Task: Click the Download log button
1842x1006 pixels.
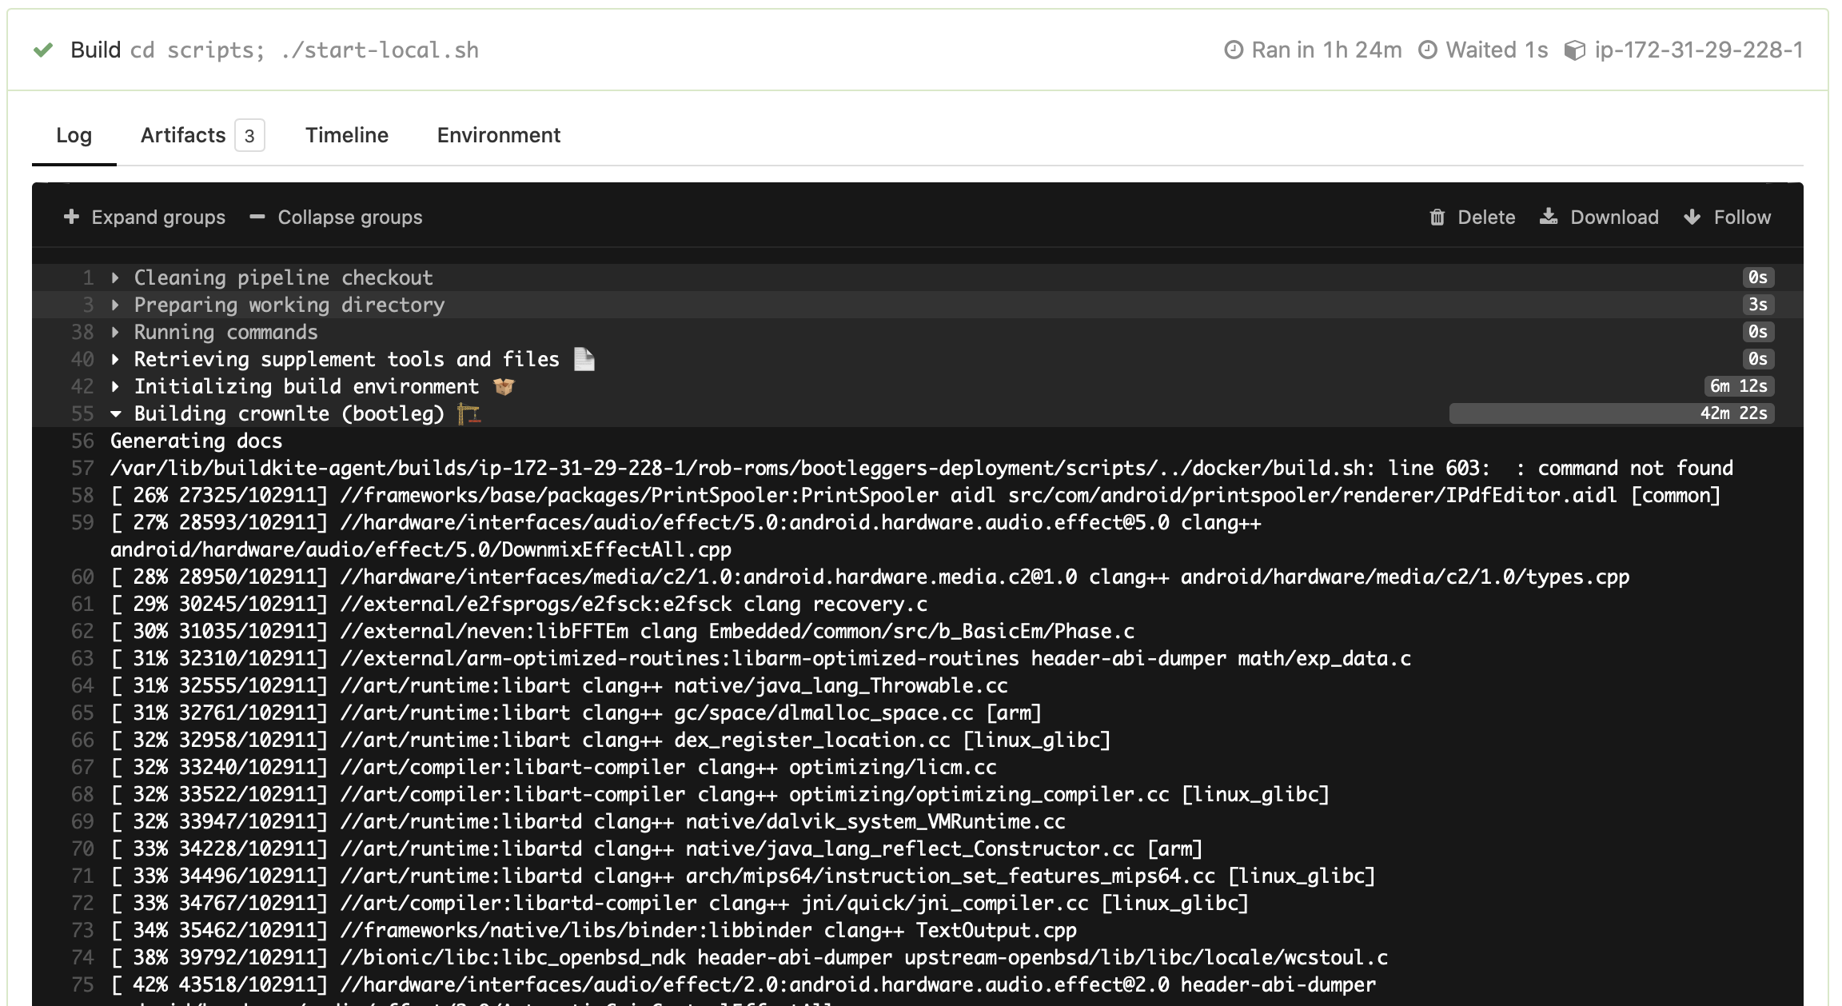Action: [x=1599, y=217]
